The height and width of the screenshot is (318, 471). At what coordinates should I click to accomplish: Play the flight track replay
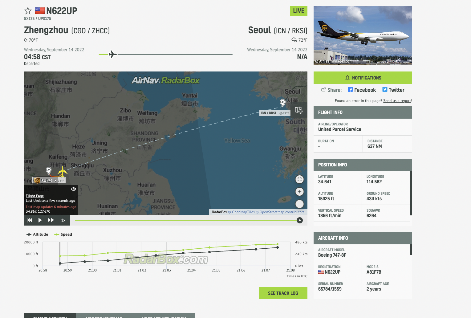(x=40, y=220)
